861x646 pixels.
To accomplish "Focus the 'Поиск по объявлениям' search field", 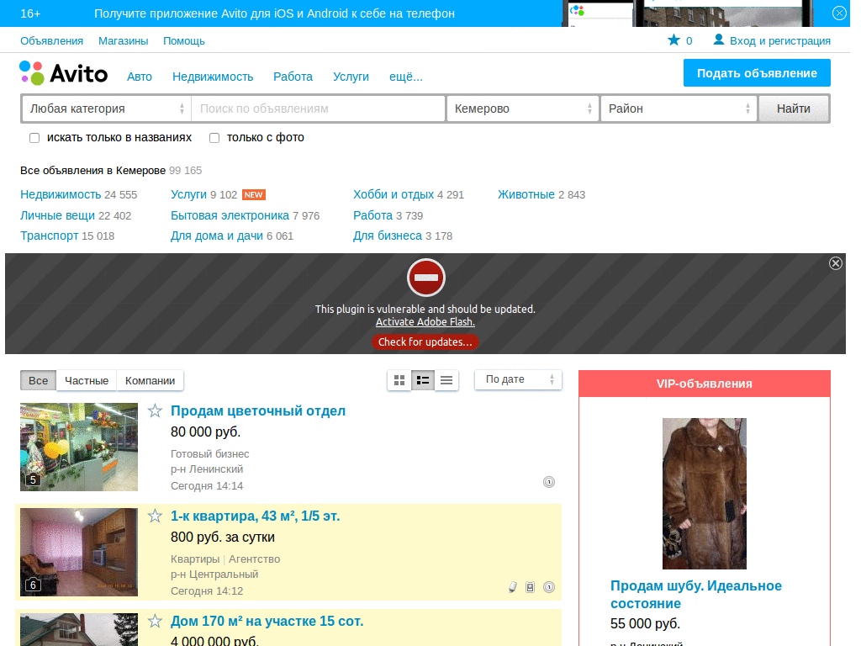I will click(318, 109).
